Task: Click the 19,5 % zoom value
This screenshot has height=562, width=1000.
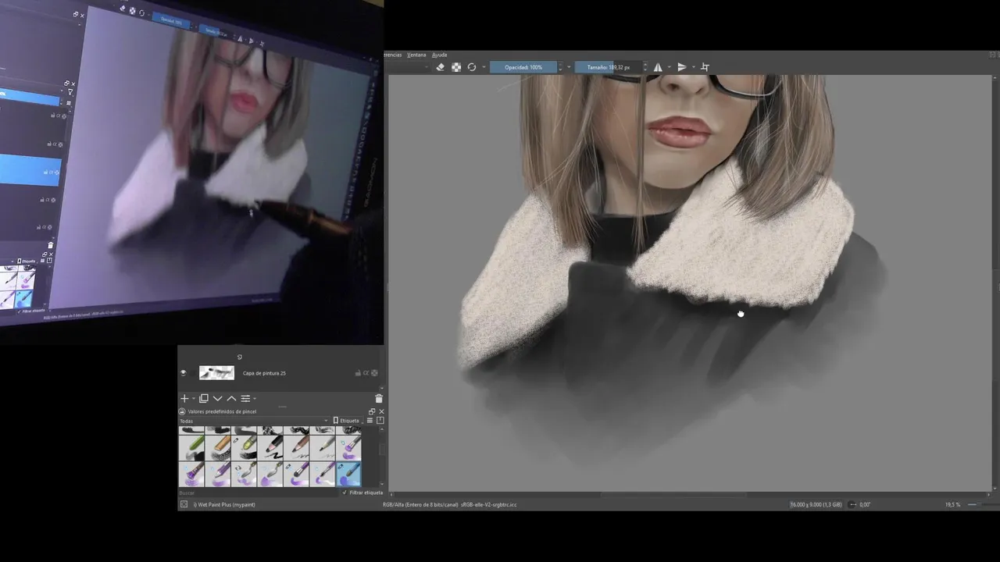Action: [952, 505]
